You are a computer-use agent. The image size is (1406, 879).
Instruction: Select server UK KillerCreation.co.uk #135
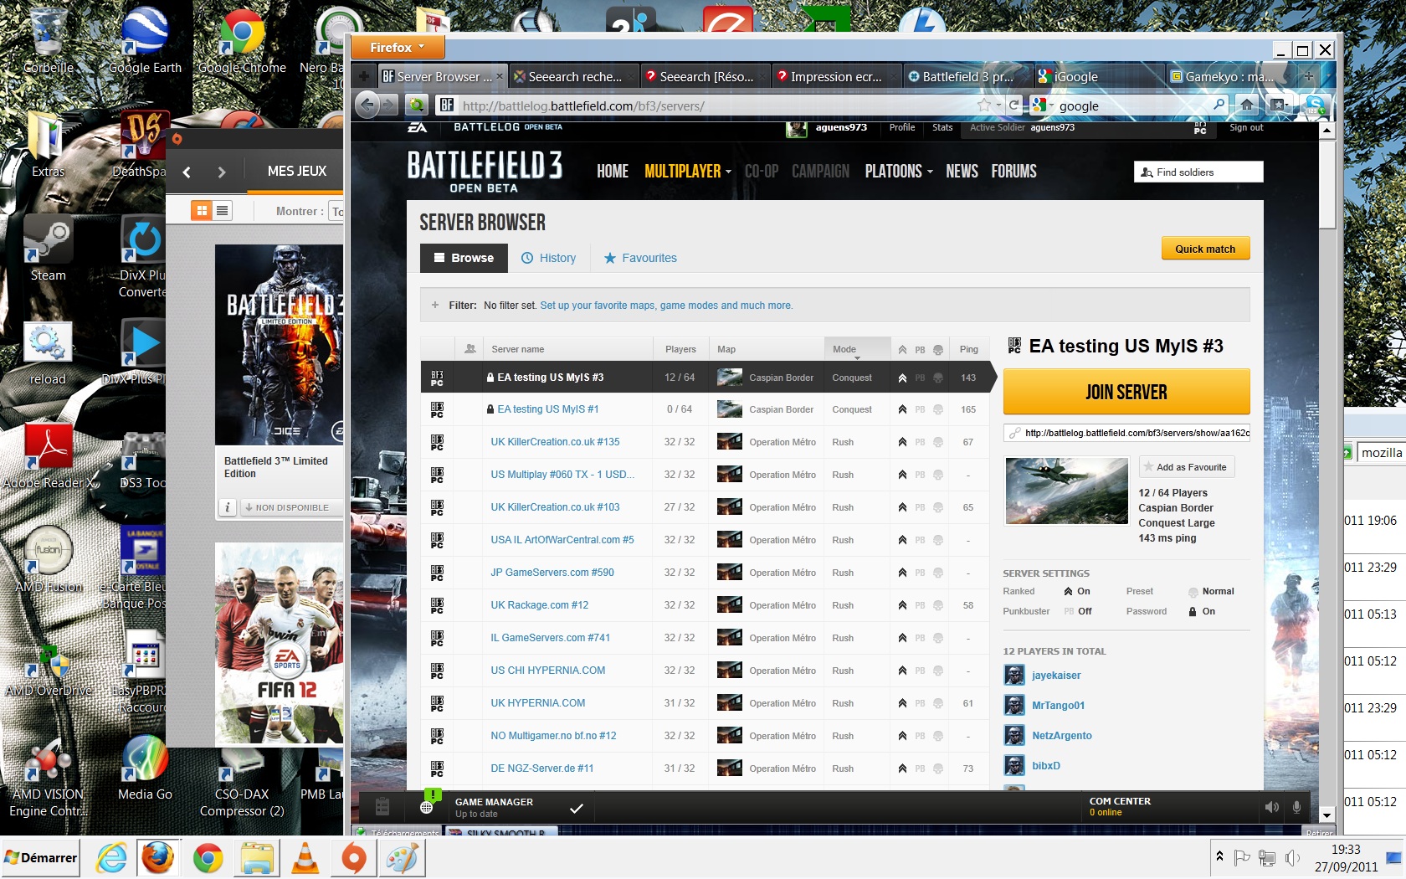tap(555, 442)
